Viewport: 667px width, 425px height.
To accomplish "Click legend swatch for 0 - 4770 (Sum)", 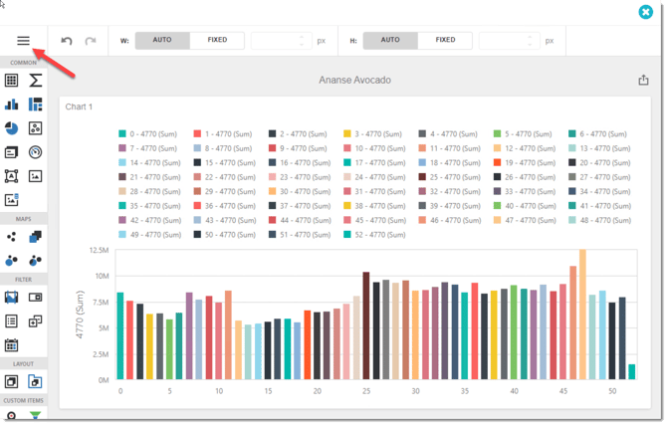I will click(122, 134).
